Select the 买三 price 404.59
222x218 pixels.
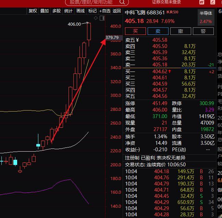pyautogui.click(x=160, y=84)
